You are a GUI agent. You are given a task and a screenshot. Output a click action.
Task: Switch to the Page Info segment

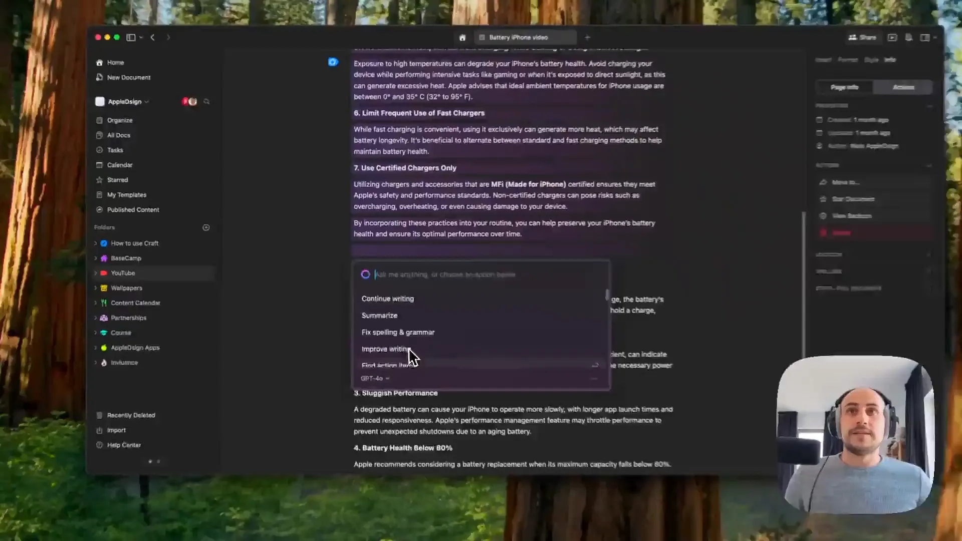[844, 87]
